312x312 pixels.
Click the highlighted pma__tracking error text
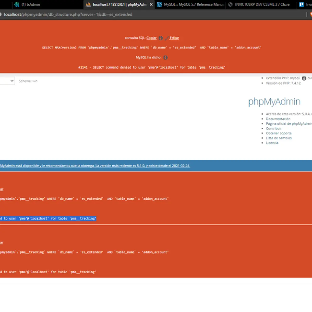48,219
